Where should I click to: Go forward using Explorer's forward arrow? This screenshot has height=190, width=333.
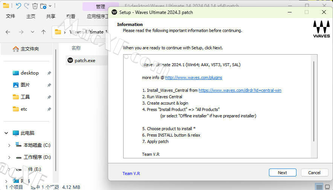[21, 32]
